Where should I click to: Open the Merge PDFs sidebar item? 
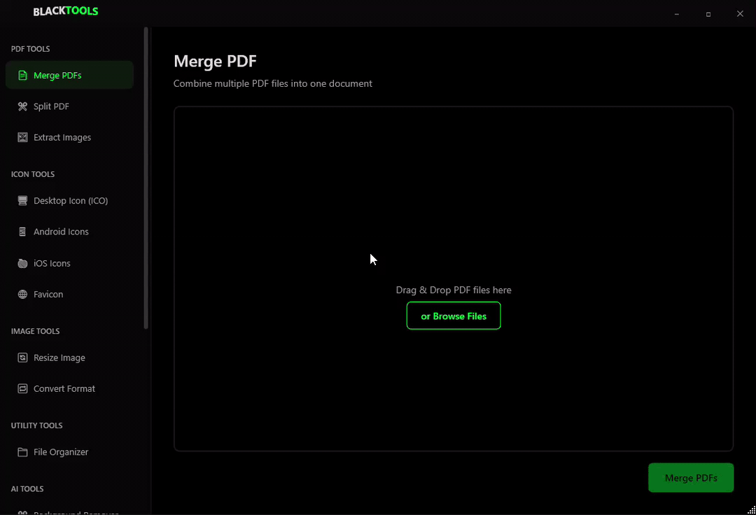[x=69, y=75]
